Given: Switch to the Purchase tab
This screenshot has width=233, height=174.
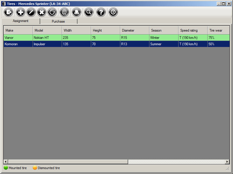Looking at the screenshot, I should pyautogui.click(x=58, y=21).
